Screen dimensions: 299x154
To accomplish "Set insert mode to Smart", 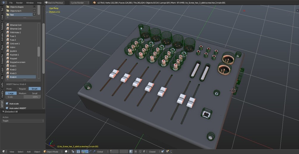I will [x=35, y=89].
